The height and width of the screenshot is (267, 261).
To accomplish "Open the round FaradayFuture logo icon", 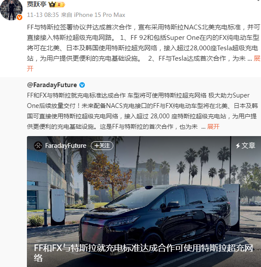I will (x=38, y=146).
